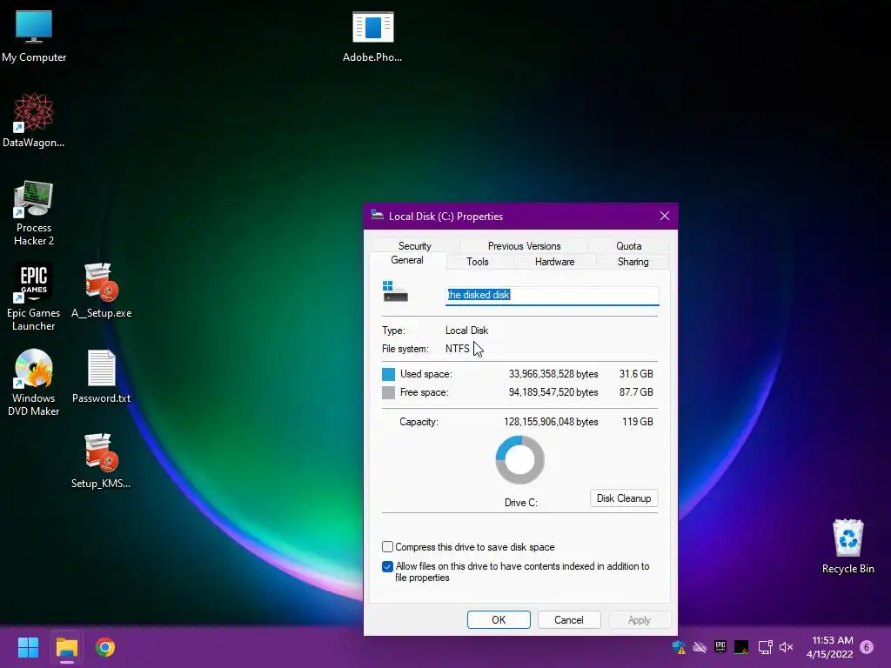Select the Recycle Bin icon
The image size is (891, 668).
847,546
